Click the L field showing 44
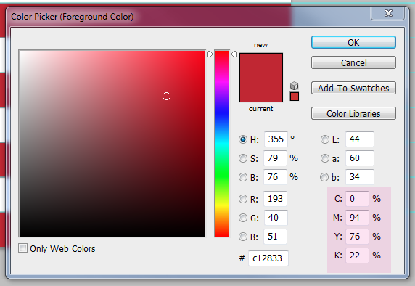The width and height of the screenshot is (415, 286). (x=360, y=139)
